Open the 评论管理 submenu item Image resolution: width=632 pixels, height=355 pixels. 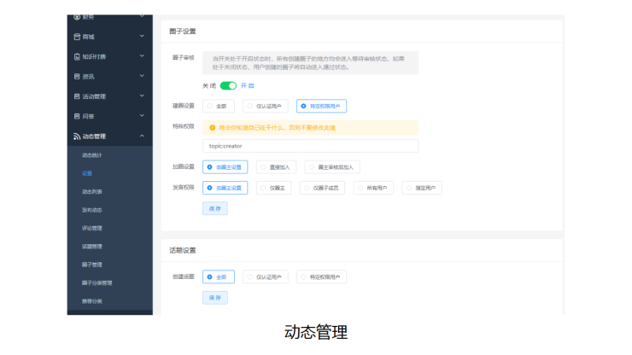point(92,228)
